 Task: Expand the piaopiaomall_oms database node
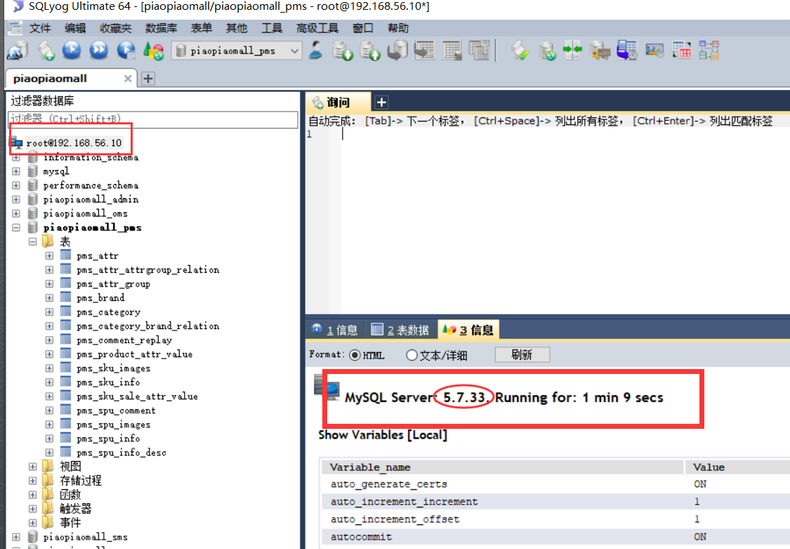coord(16,214)
